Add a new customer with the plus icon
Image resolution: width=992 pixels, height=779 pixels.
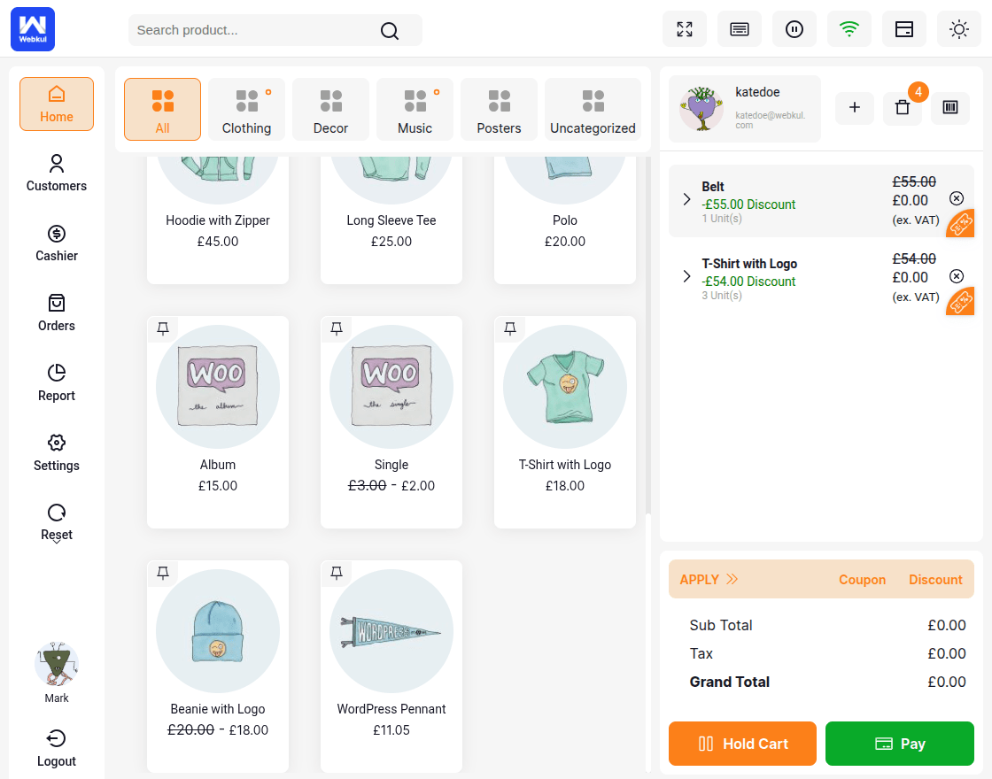854,107
